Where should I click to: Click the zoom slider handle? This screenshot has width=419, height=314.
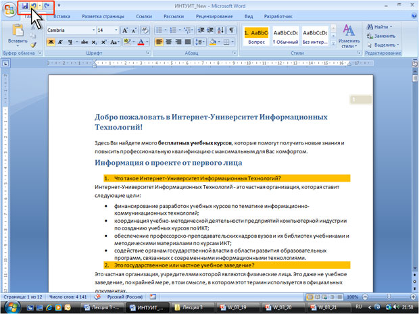tap(389, 297)
